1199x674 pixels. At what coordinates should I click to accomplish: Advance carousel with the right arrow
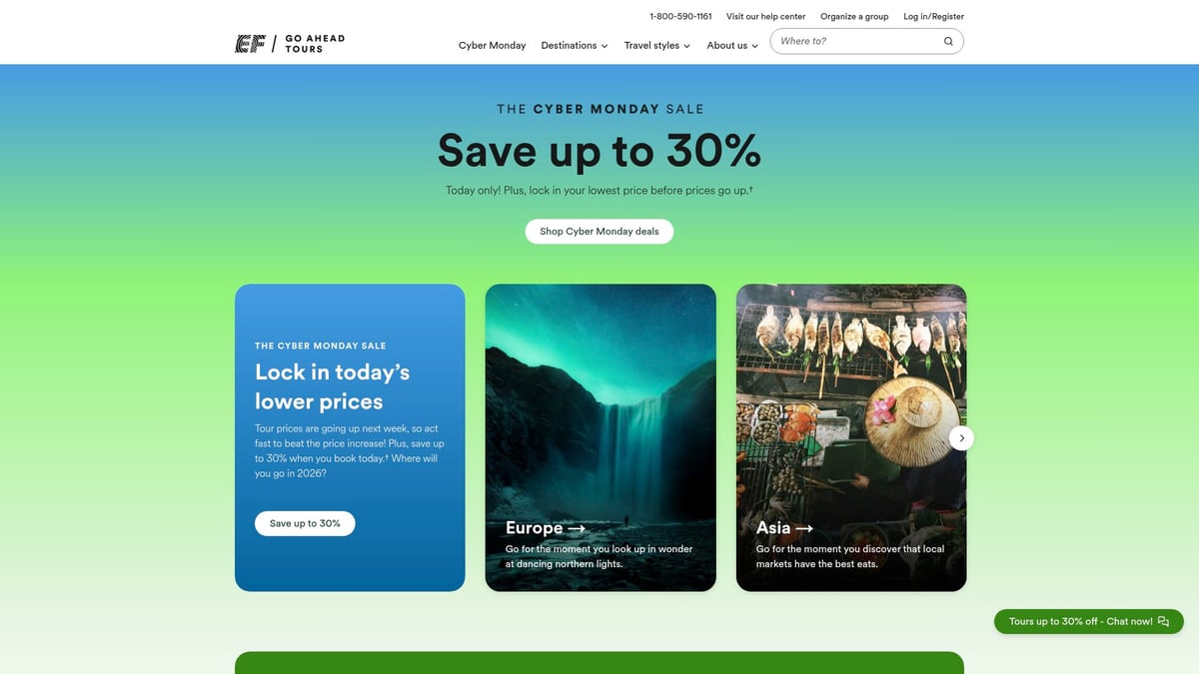click(961, 438)
